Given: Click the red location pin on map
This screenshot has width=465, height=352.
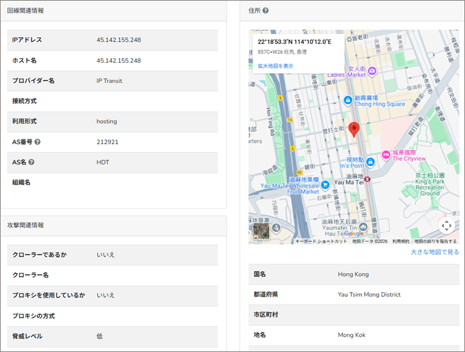Looking at the screenshot, I should [x=354, y=130].
